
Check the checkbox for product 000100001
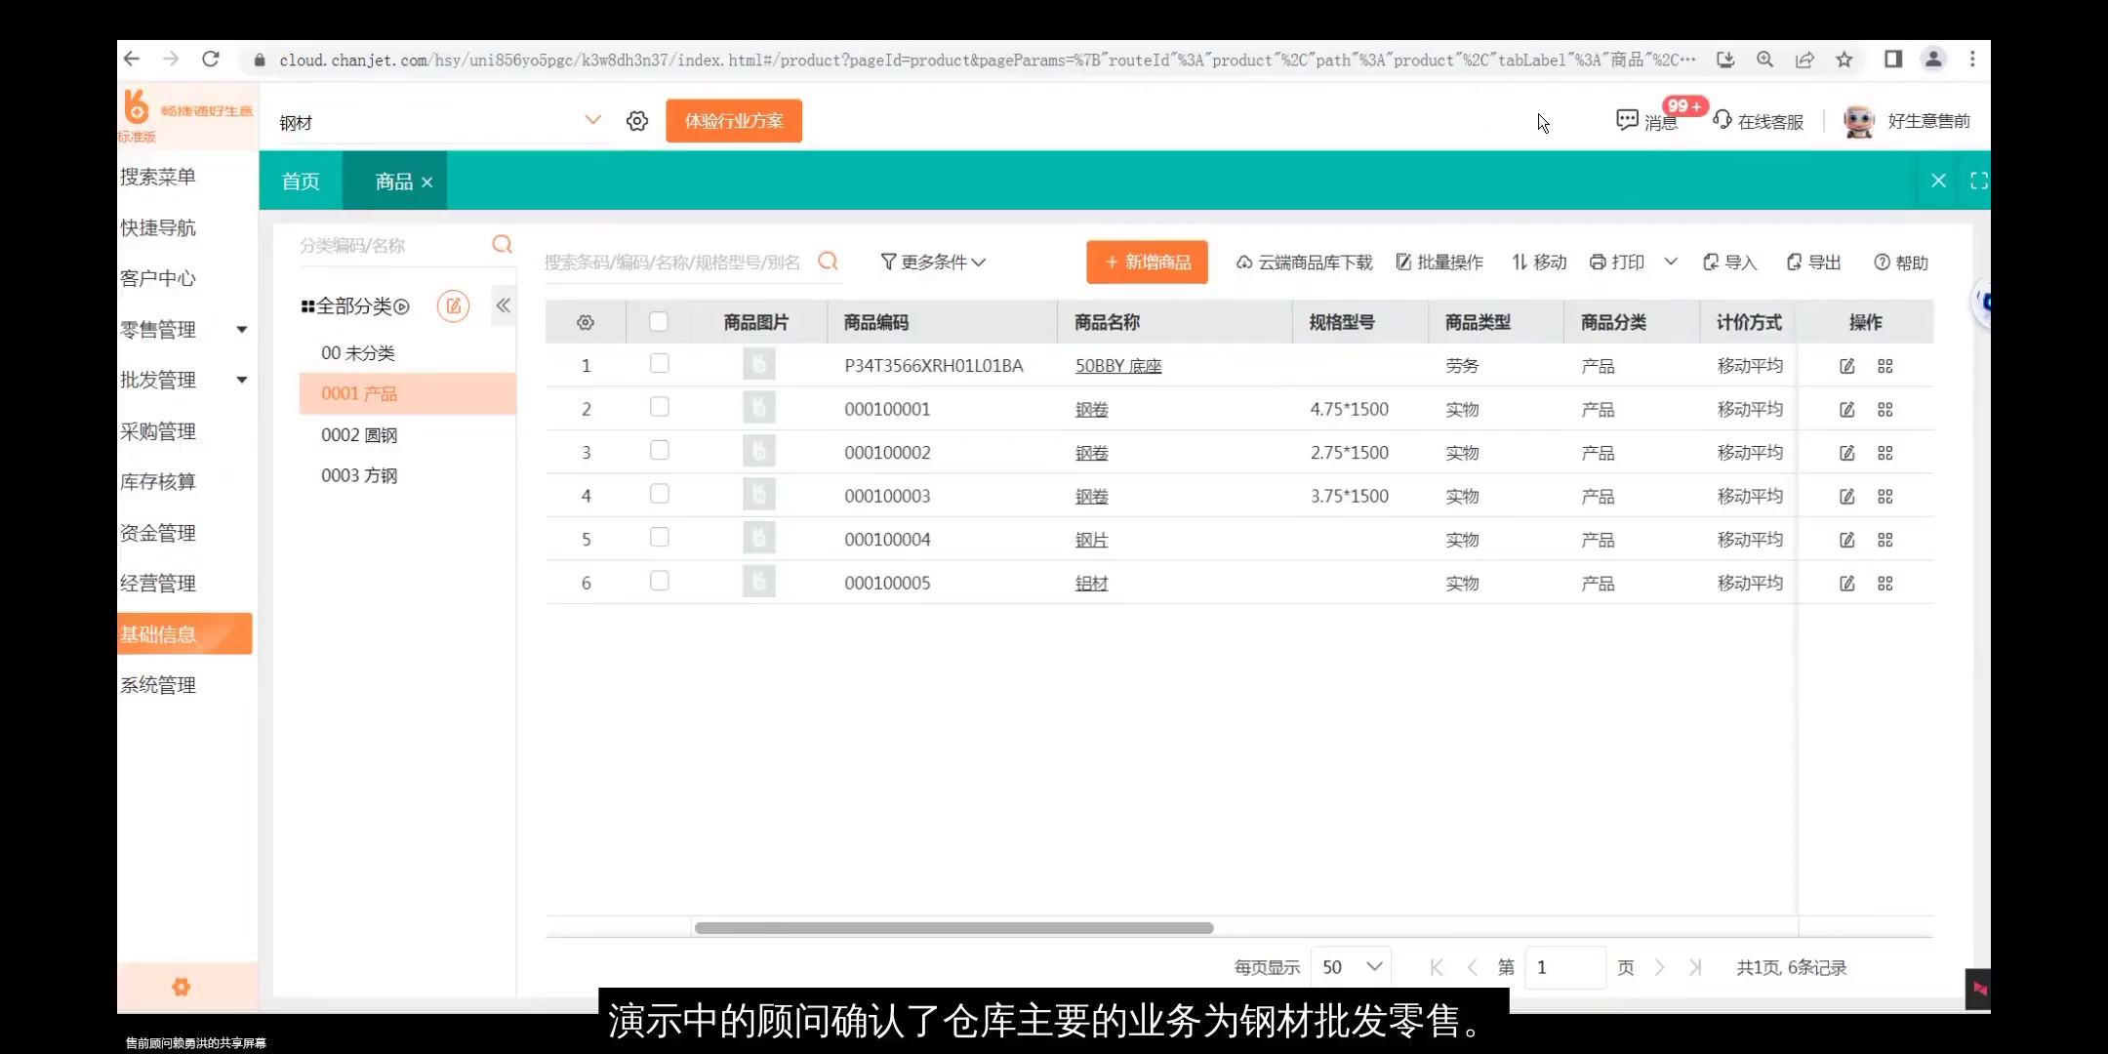click(x=660, y=409)
